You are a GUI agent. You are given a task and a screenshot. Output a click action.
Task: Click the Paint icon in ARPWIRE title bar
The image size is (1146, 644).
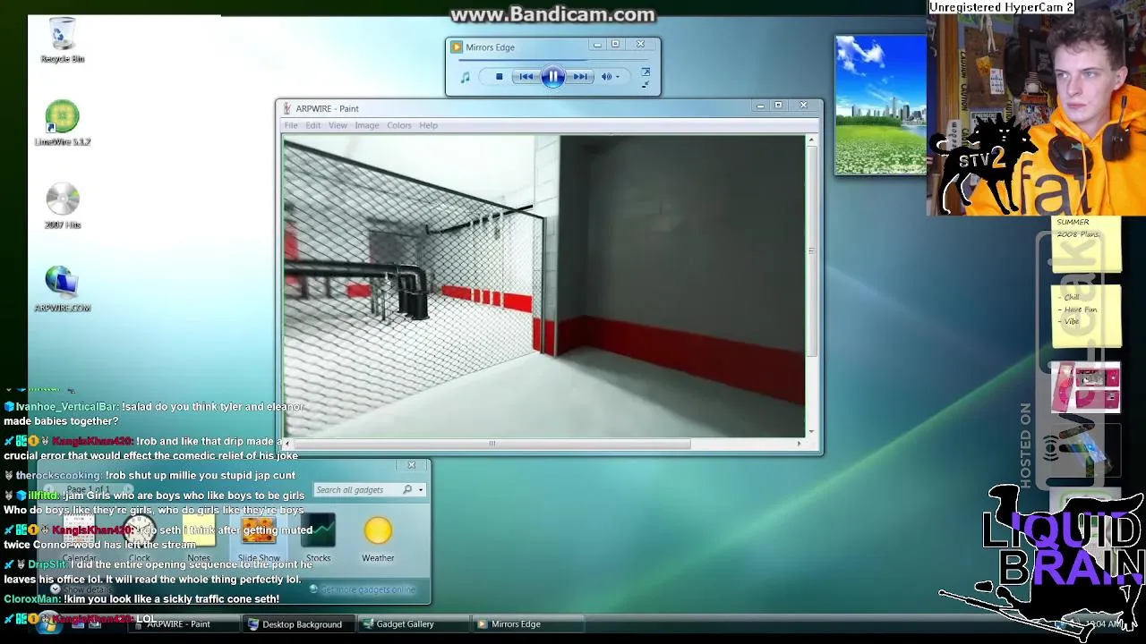tap(287, 109)
